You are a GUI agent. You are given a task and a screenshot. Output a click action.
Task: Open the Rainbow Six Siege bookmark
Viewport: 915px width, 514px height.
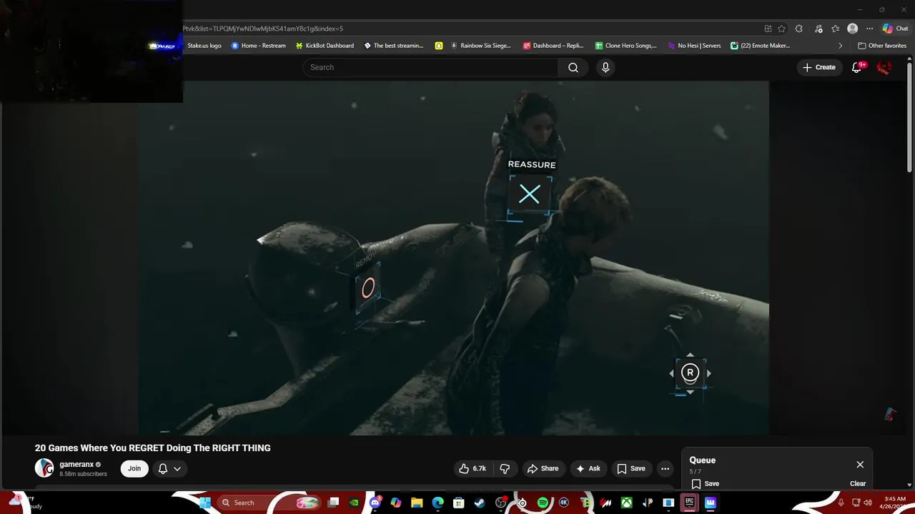coord(480,46)
